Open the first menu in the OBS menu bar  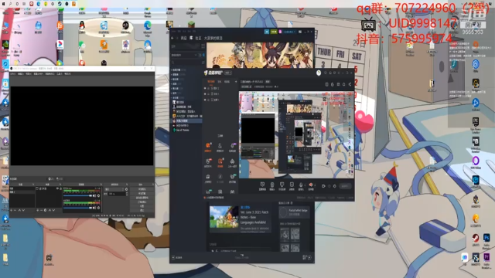13,74
